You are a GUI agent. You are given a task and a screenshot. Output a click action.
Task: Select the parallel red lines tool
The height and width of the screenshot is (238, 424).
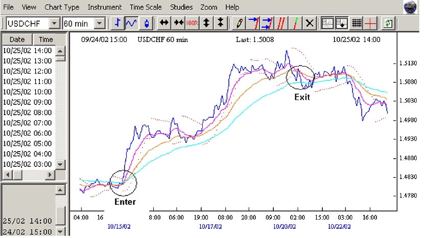coord(281,23)
